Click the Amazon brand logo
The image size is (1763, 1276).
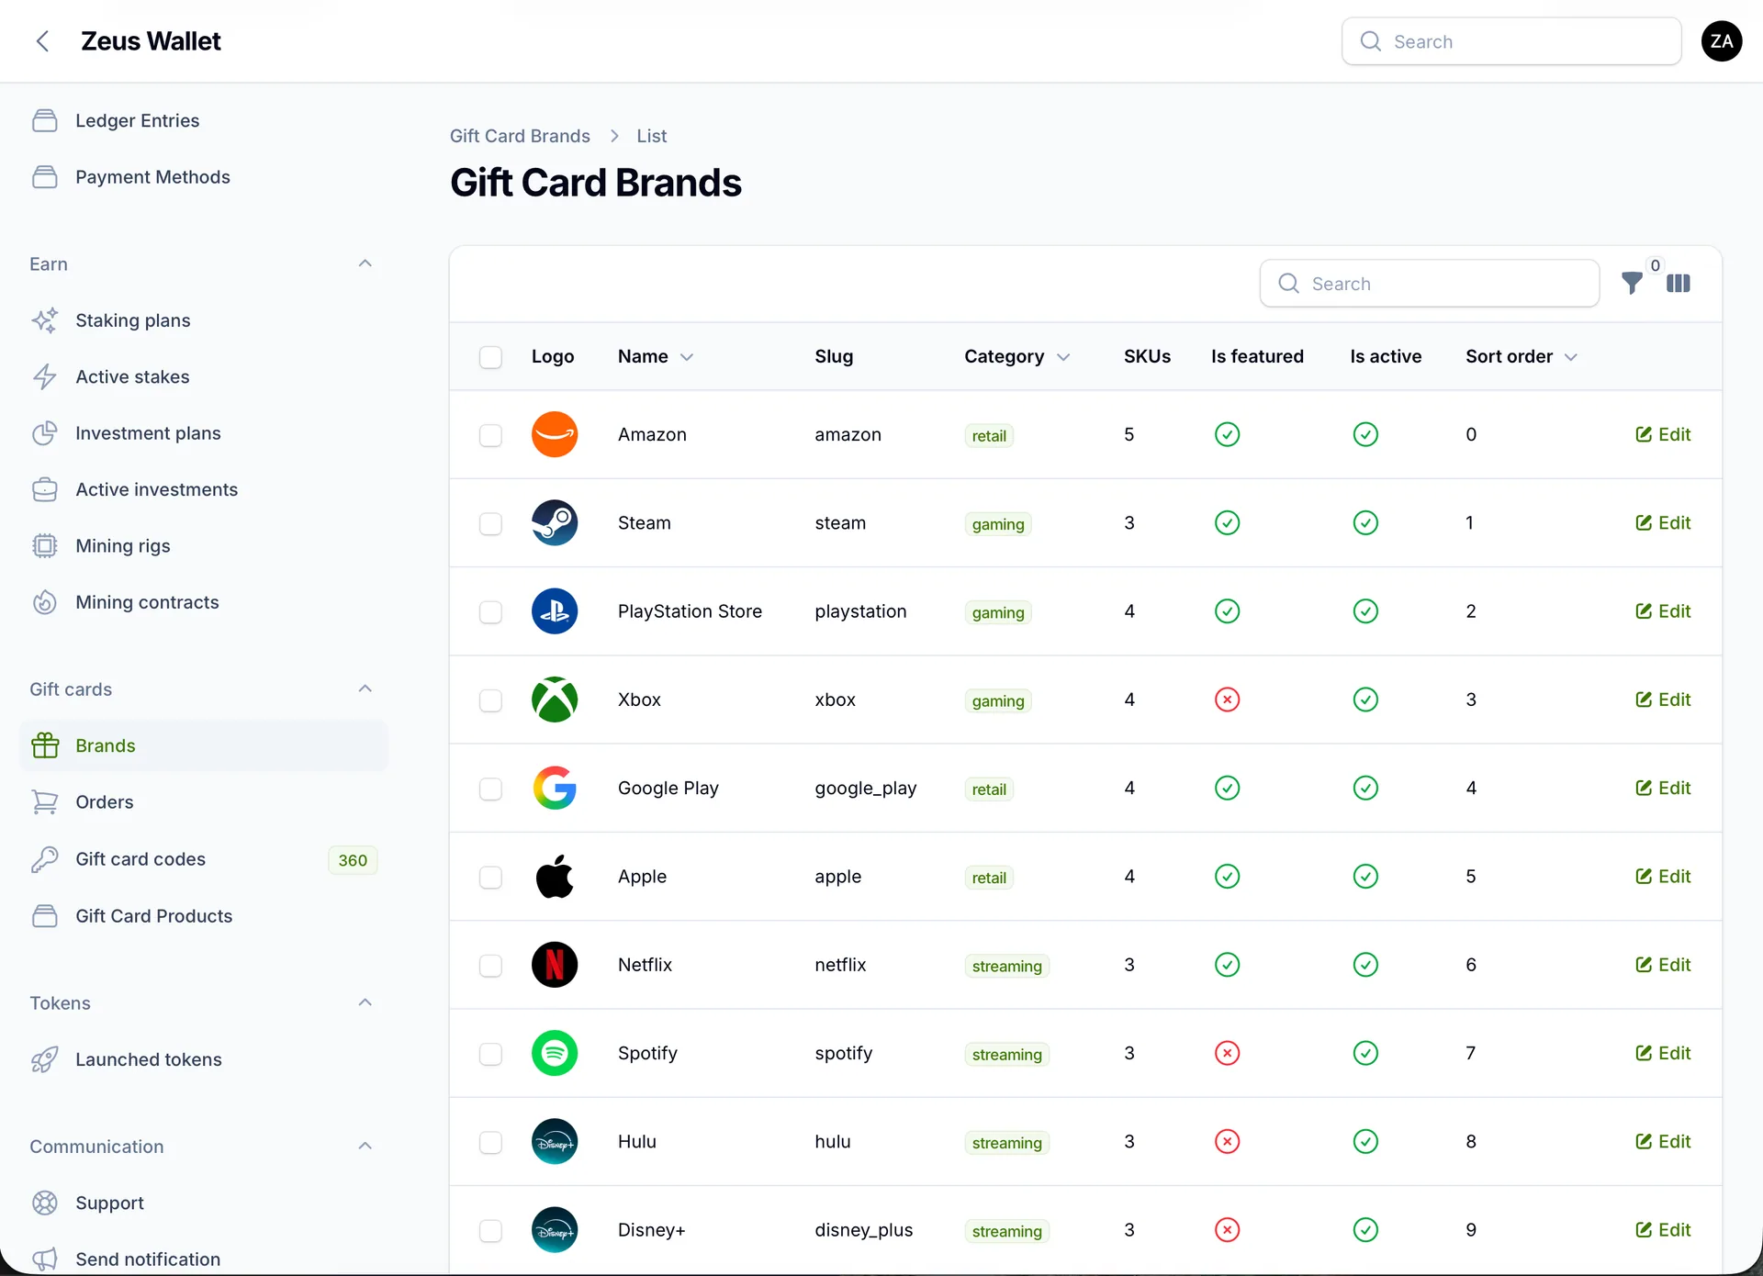[x=555, y=434]
